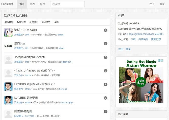Image resolution: width=169 pixels, height=120 pixels.
Task: Click 程序发布 node link under 新版本 topic
Action: pyautogui.click(x=18, y=89)
